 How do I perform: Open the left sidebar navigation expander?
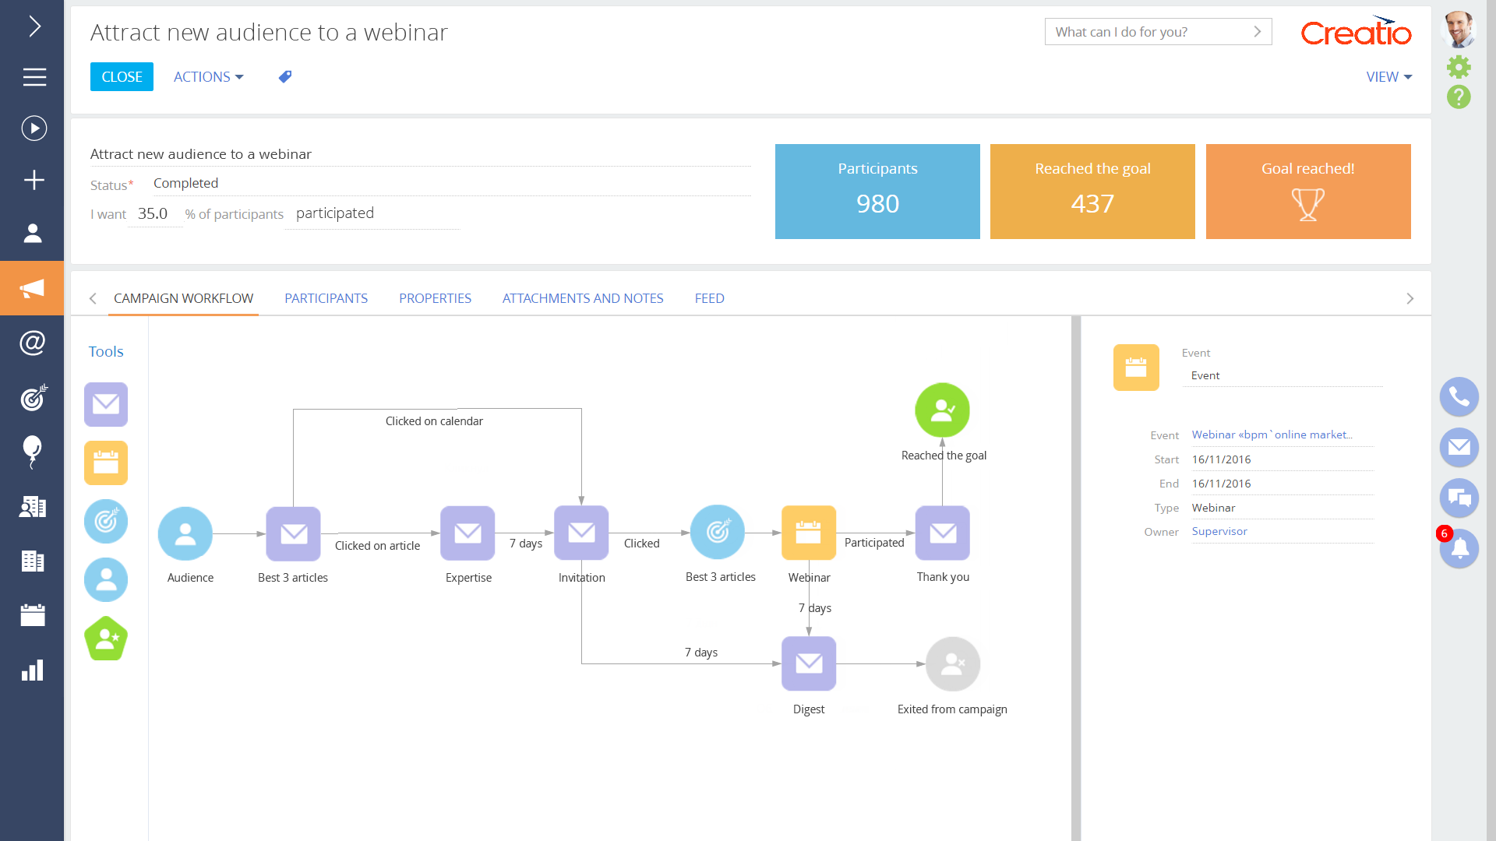point(33,26)
